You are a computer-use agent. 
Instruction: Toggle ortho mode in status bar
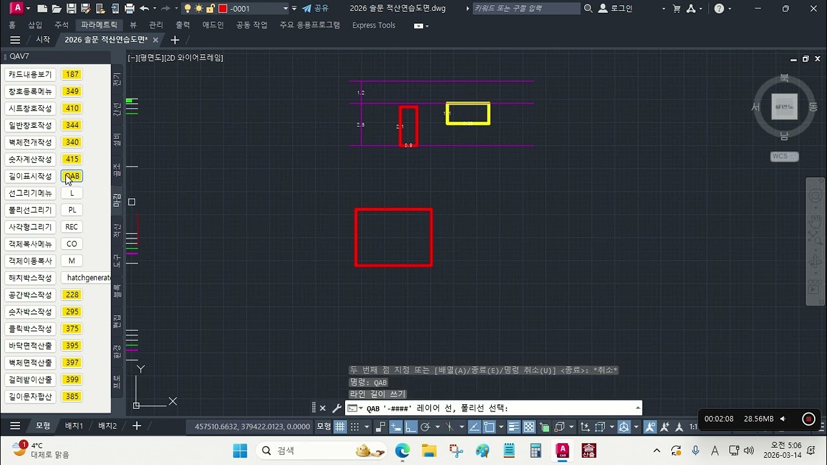pos(410,427)
